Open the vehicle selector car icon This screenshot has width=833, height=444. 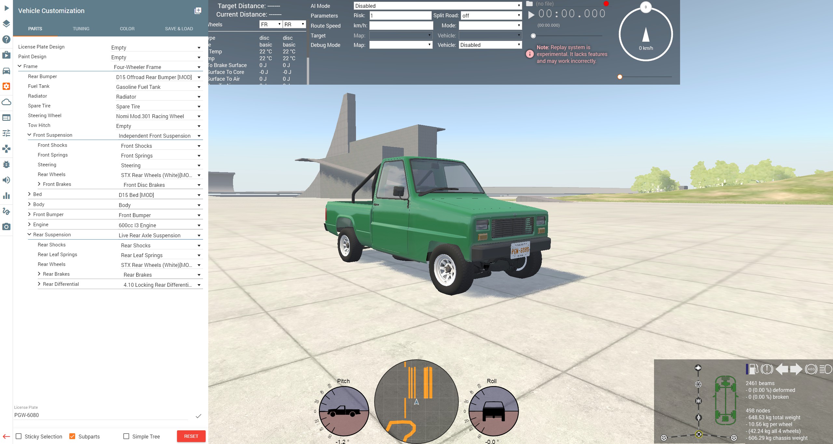6,71
